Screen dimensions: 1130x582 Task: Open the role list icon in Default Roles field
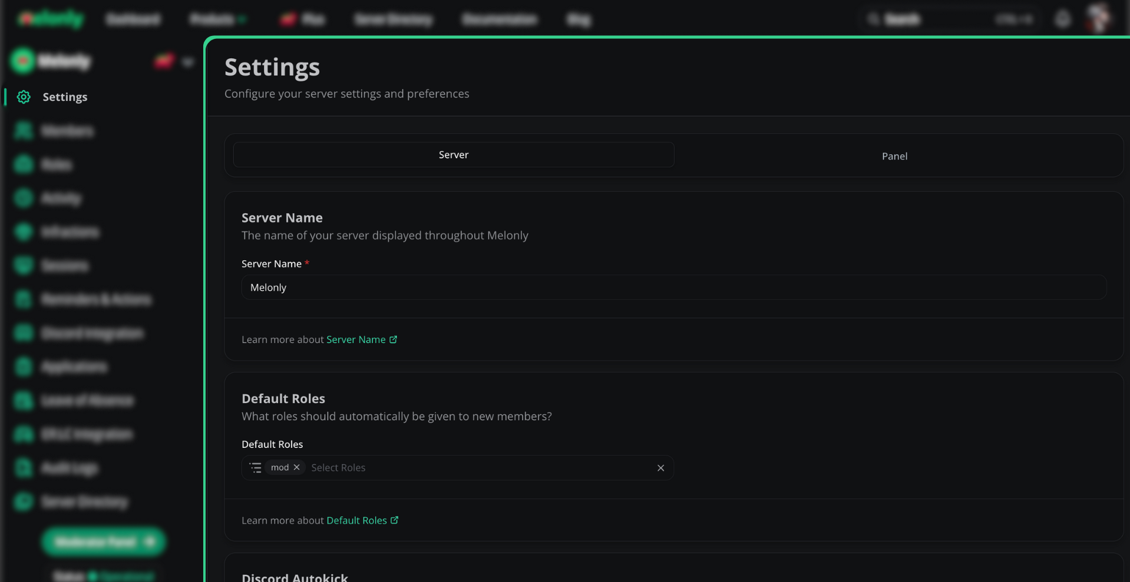(255, 468)
